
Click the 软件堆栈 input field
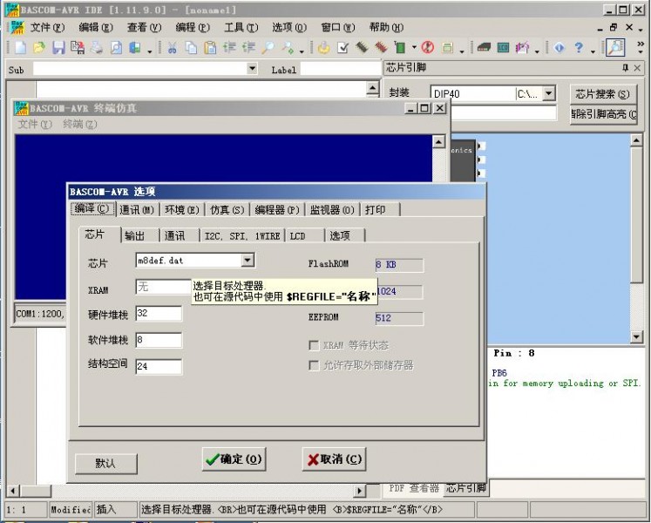(159, 340)
